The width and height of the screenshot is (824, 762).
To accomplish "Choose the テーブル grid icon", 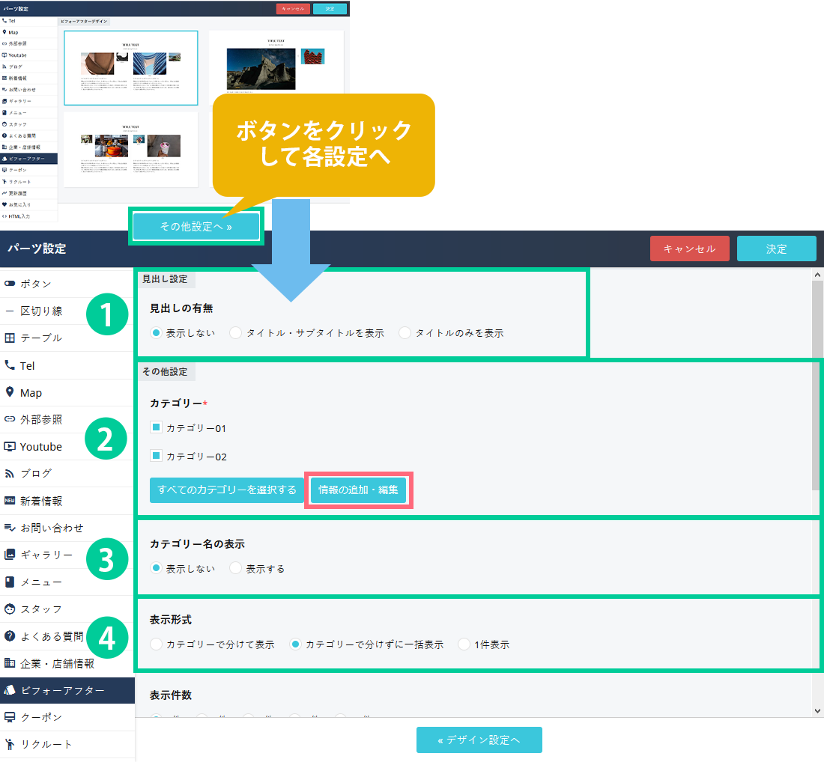I will coord(10,338).
